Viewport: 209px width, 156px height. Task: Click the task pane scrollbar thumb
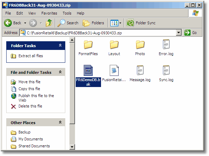pos(72,83)
